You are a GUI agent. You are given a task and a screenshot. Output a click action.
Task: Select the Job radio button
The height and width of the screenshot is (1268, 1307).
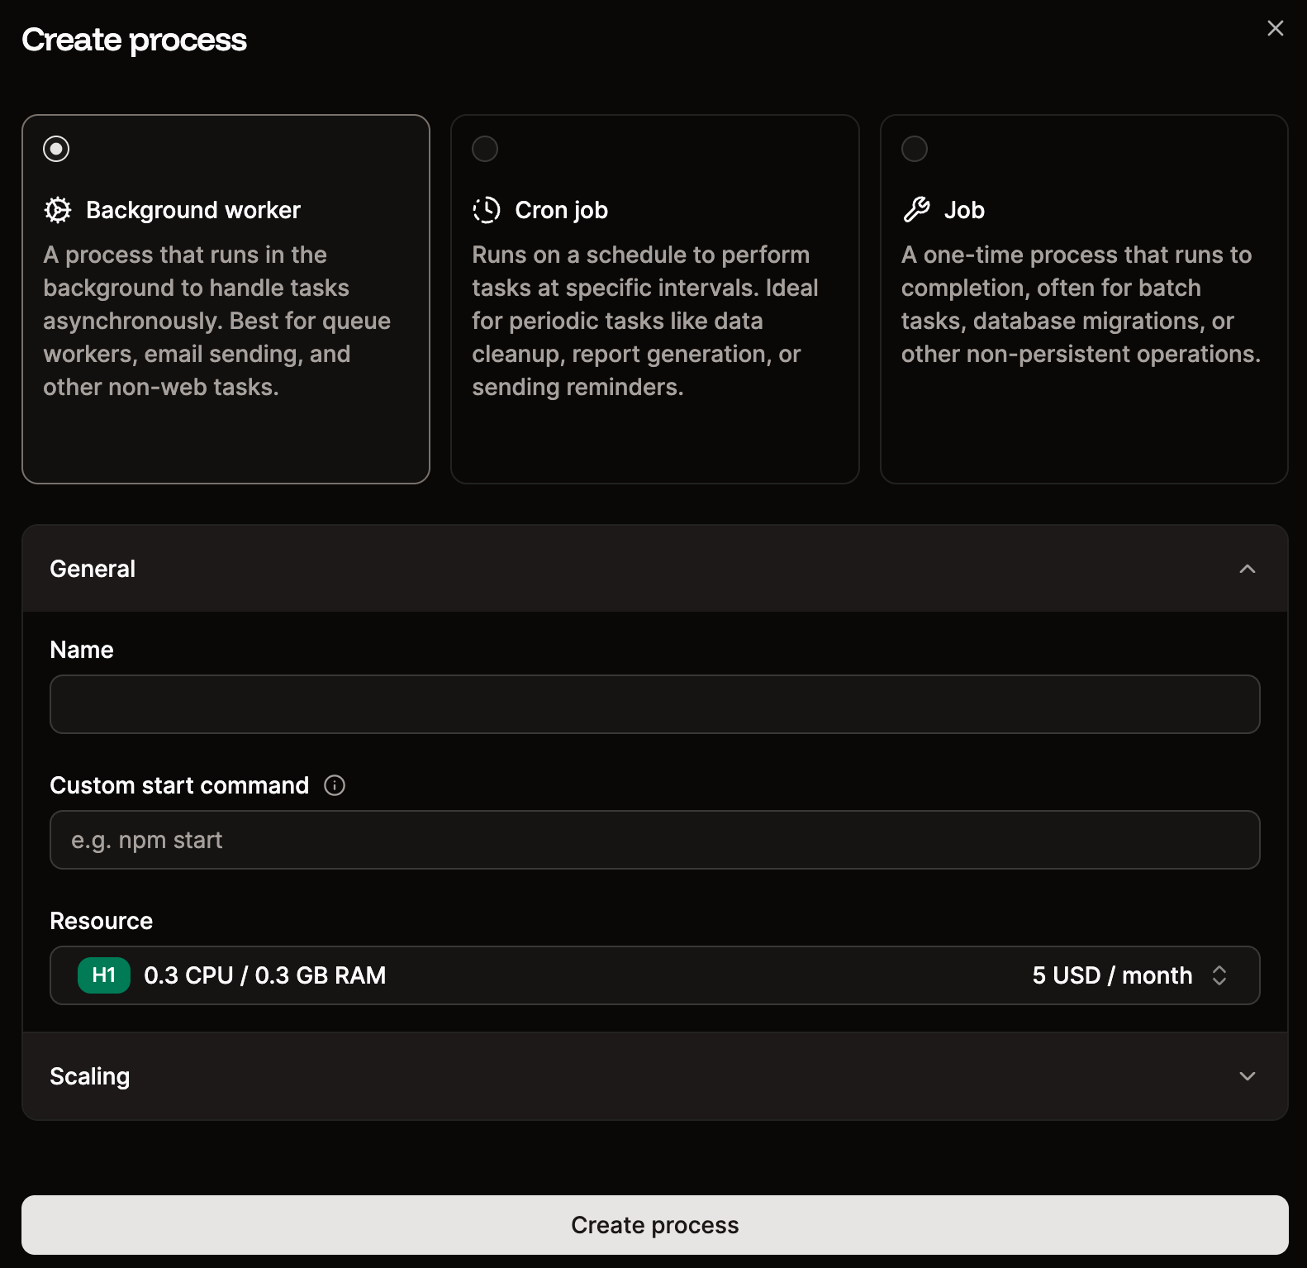click(x=915, y=149)
